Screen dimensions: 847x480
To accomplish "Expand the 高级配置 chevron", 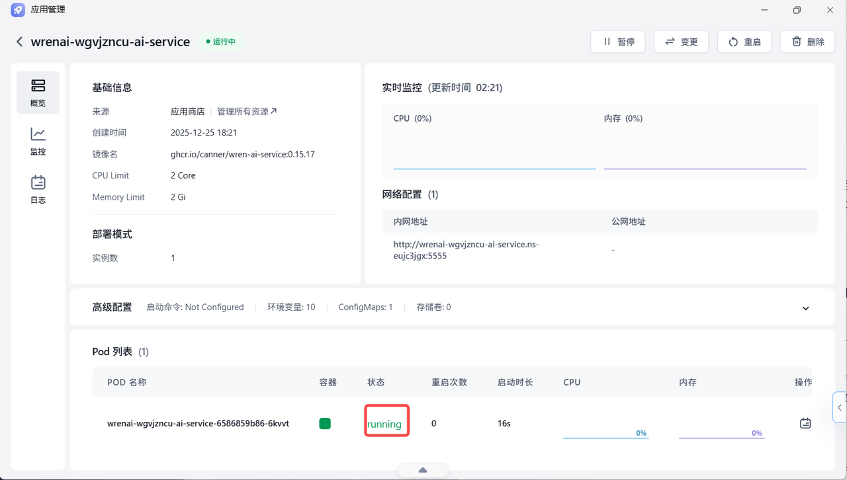I will (805, 308).
